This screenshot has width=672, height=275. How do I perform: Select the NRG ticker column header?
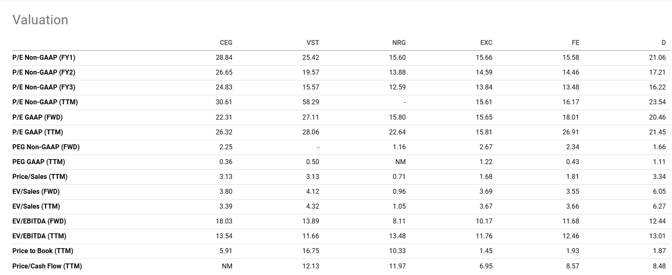pyautogui.click(x=399, y=42)
